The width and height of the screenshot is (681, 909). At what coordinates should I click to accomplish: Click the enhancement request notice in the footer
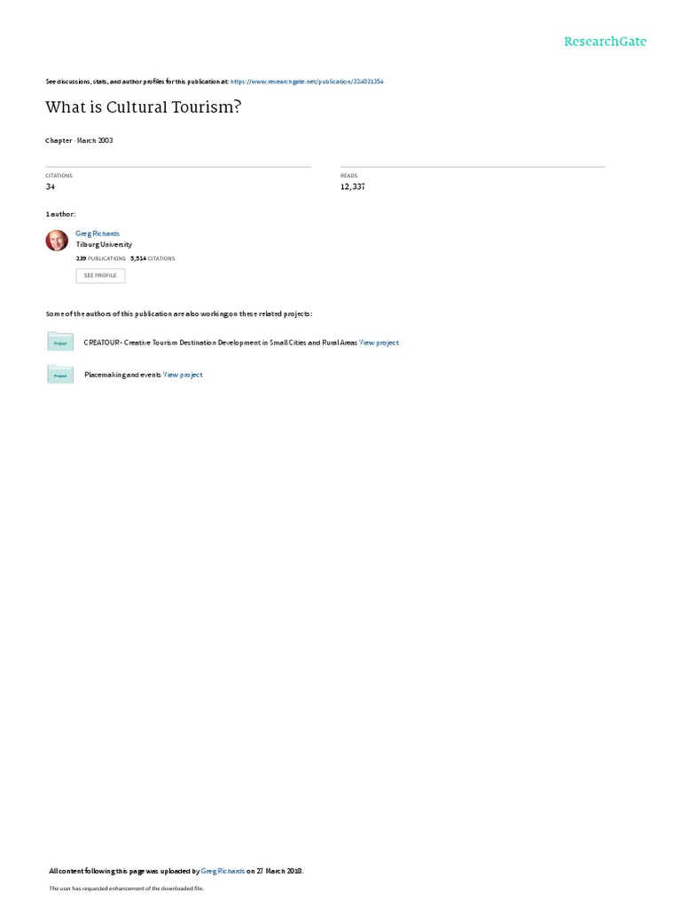(x=126, y=888)
